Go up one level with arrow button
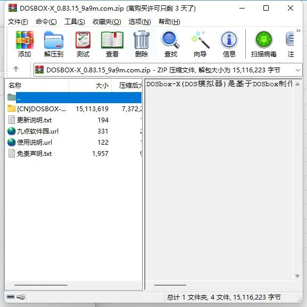307x307 pixels. coord(16,69)
